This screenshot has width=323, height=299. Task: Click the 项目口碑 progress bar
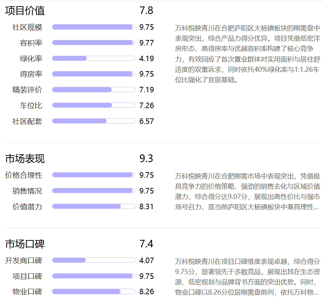93,276
